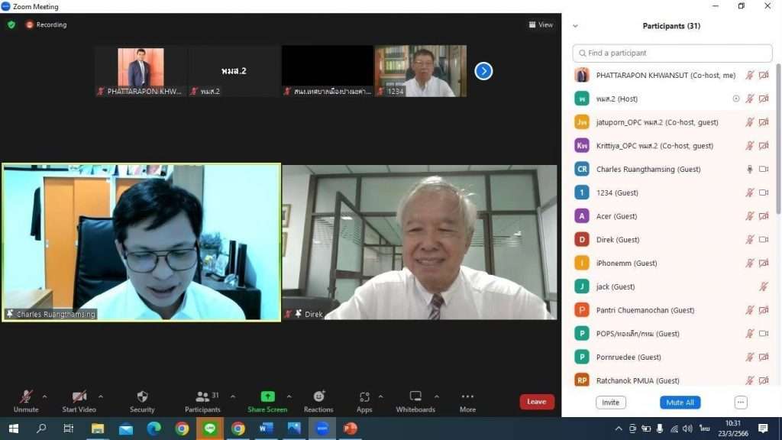Click the Mute All button

680,403
